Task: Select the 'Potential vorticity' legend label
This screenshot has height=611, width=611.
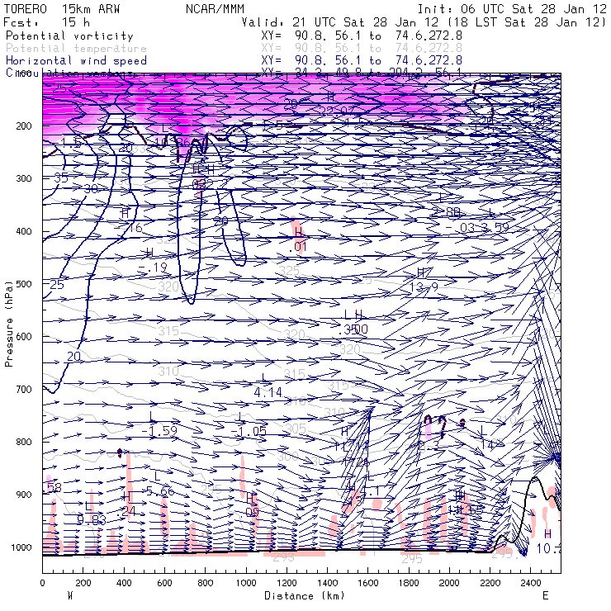Action: pyautogui.click(x=69, y=36)
